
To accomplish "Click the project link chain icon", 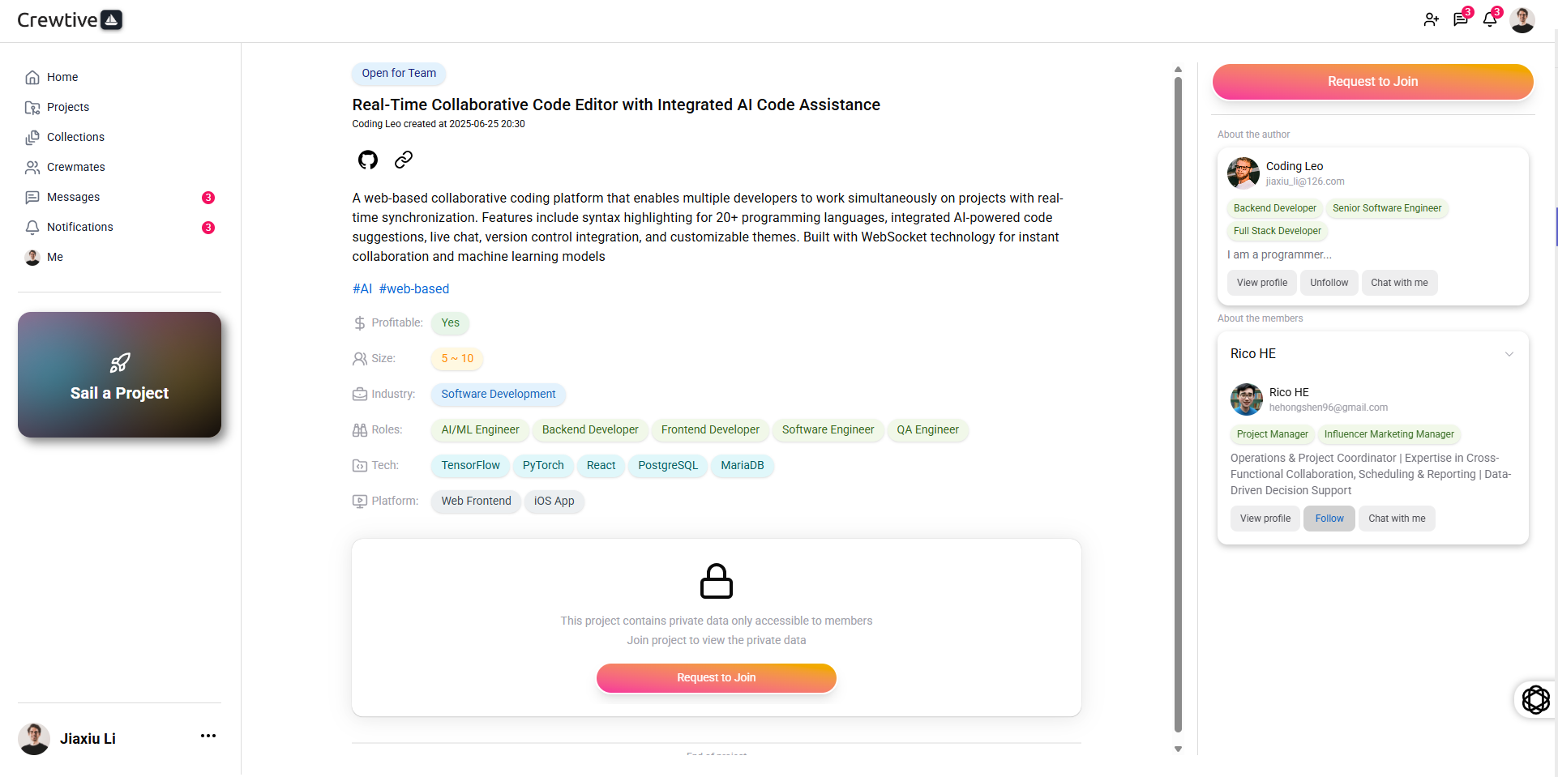I will click(404, 160).
